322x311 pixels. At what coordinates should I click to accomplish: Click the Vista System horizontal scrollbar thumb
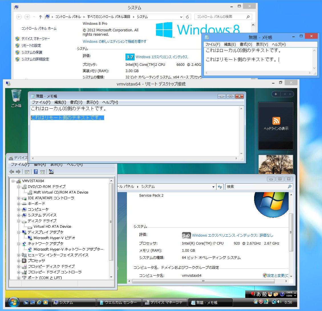[x=203, y=281]
